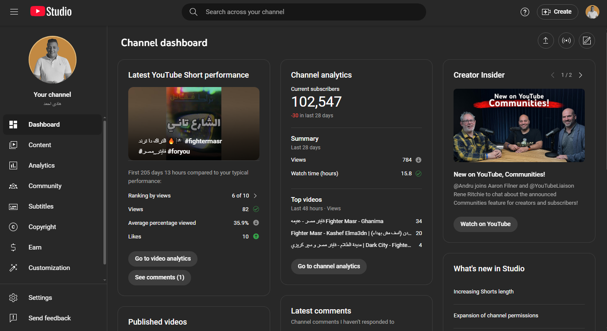Click See comments (1) button
The image size is (607, 331).
pos(159,277)
